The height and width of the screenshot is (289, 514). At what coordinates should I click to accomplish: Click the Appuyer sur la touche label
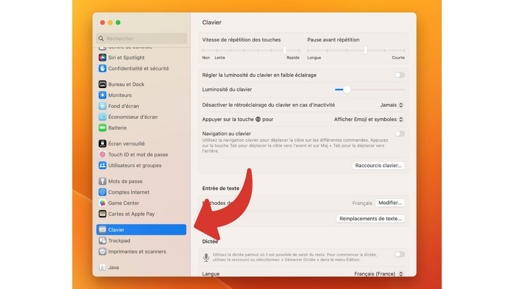click(x=238, y=119)
